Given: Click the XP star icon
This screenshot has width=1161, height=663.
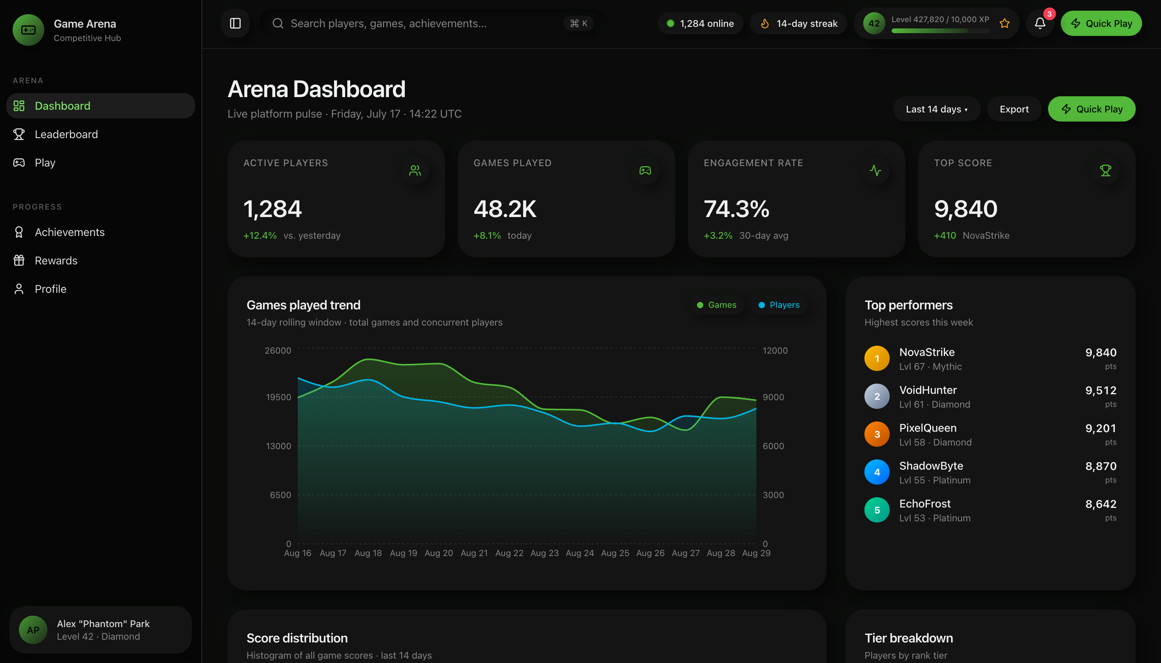Looking at the screenshot, I should [1004, 23].
